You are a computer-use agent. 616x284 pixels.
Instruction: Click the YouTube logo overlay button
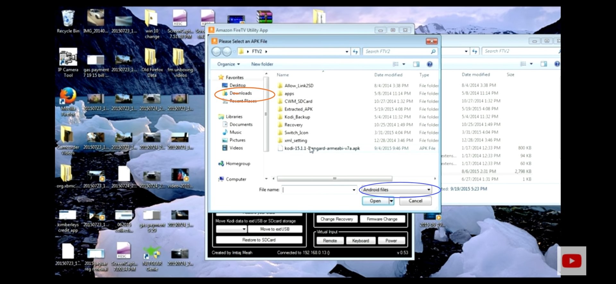571,261
